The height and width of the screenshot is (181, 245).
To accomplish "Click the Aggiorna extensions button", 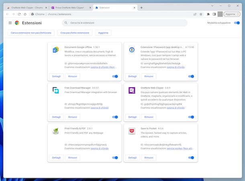I will click(x=103, y=33).
